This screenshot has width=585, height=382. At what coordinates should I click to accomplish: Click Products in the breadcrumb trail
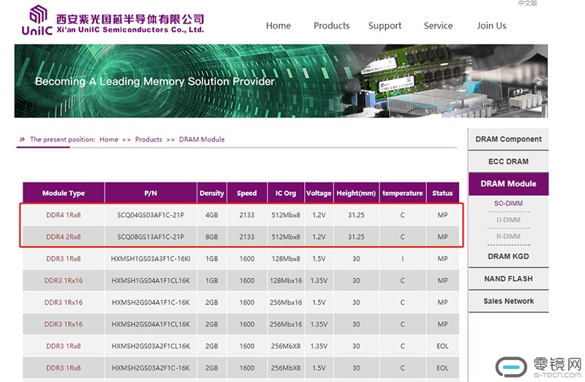point(148,140)
